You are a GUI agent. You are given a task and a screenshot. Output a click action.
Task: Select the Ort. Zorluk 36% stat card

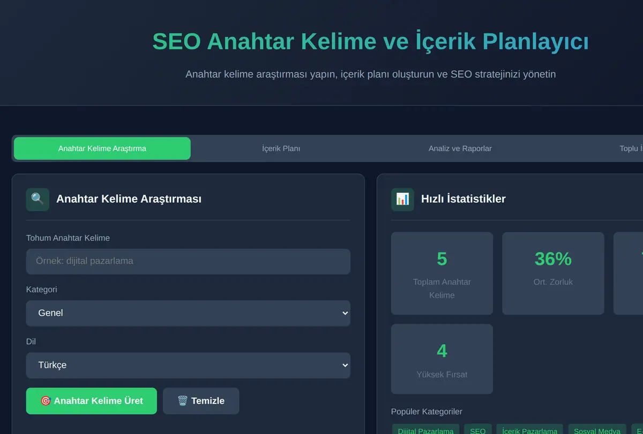[553, 273]
